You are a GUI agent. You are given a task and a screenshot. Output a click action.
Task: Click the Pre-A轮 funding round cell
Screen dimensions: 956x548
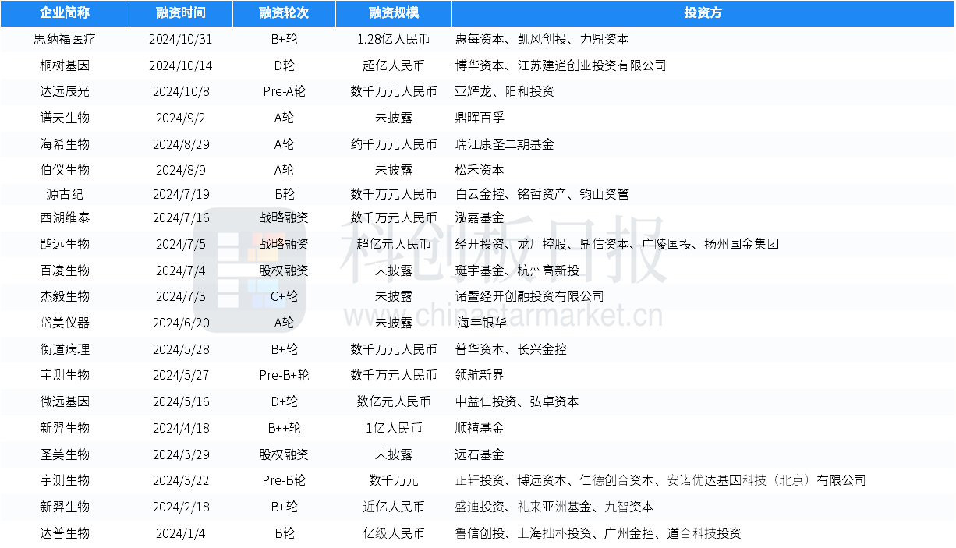(284, 92)
